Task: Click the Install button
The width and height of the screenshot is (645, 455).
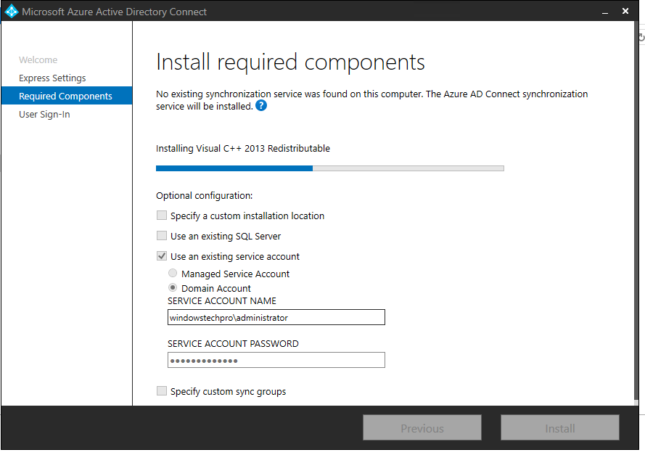Action: pos(560,428)
